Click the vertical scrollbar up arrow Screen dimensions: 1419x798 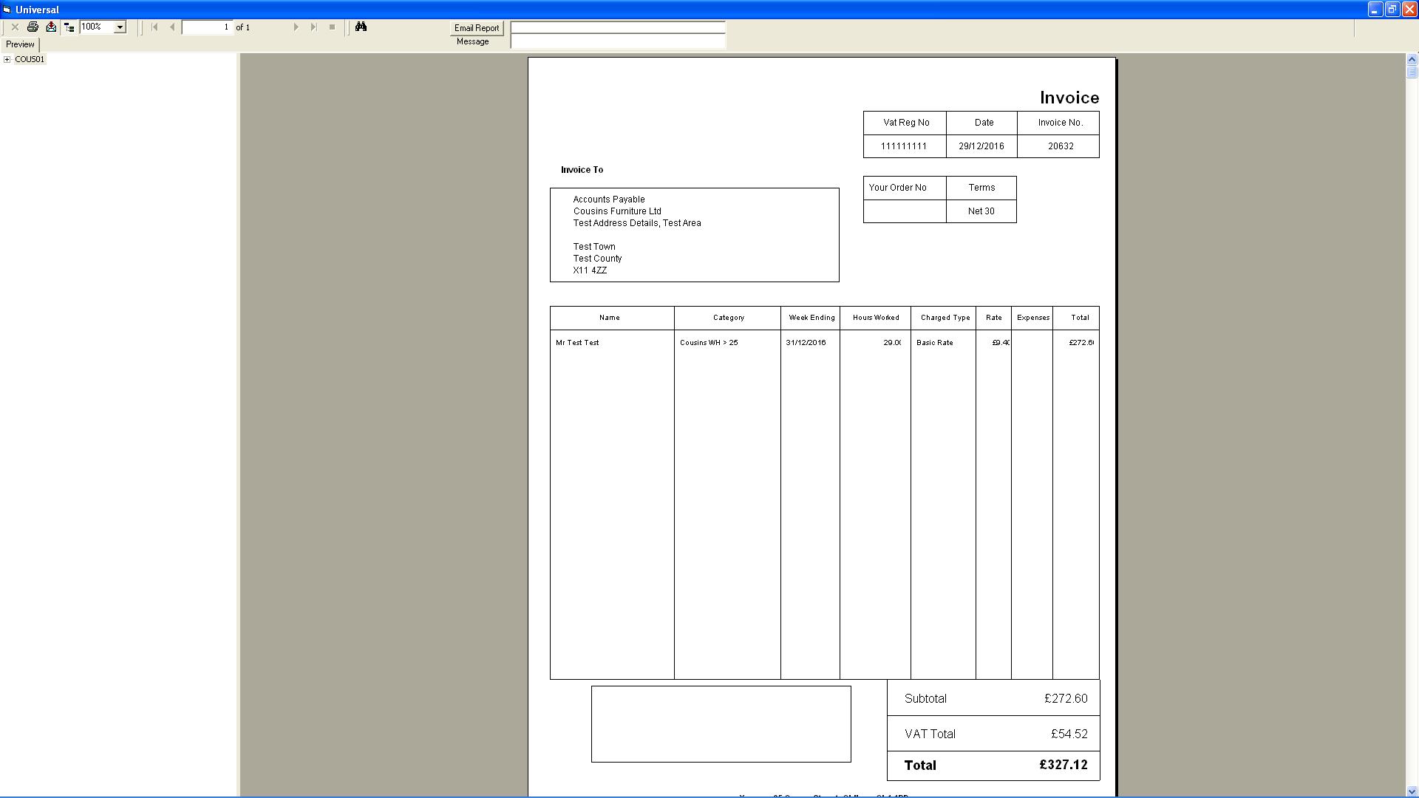click(1412, 59)
